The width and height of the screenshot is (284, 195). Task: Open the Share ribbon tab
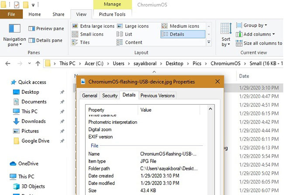click(58, 14)
